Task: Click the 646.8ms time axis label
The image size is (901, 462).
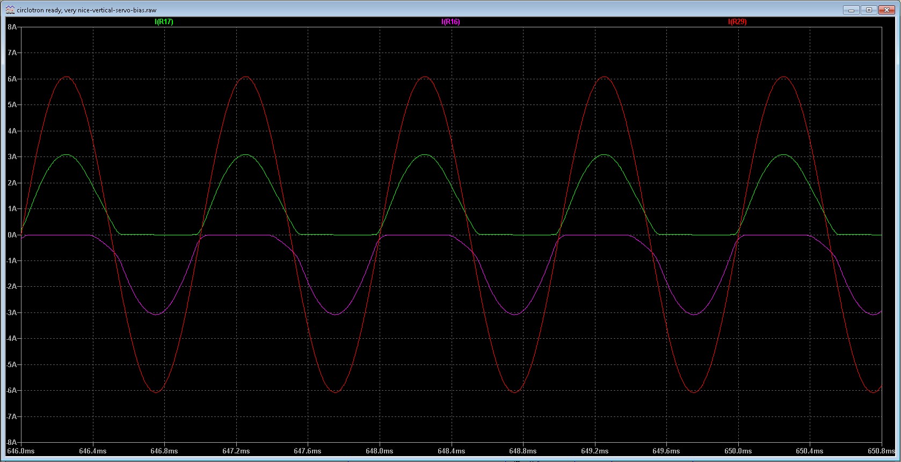Action: click(164, 451)
